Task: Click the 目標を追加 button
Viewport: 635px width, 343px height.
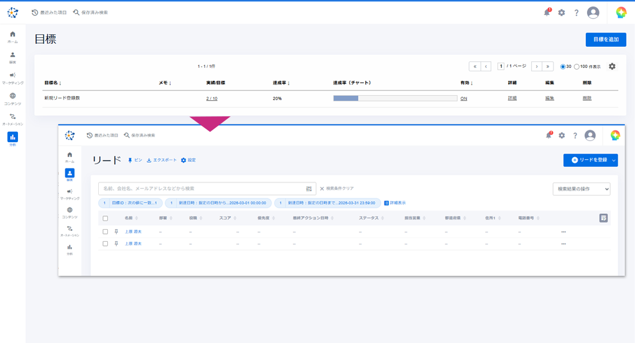Action: click(x=606, y=40)
